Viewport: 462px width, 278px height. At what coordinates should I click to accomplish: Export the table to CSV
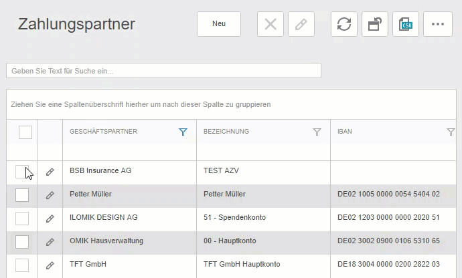pyautogui.click(x=406, y=25)
